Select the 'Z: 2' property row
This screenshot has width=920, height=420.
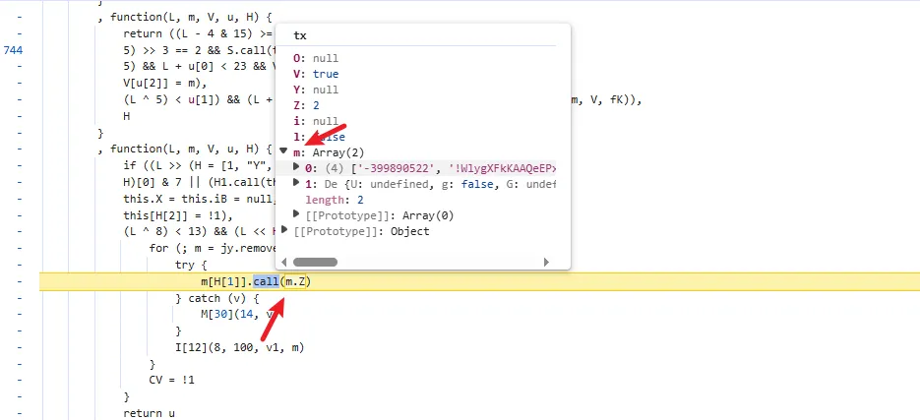(x=307, y=105)
